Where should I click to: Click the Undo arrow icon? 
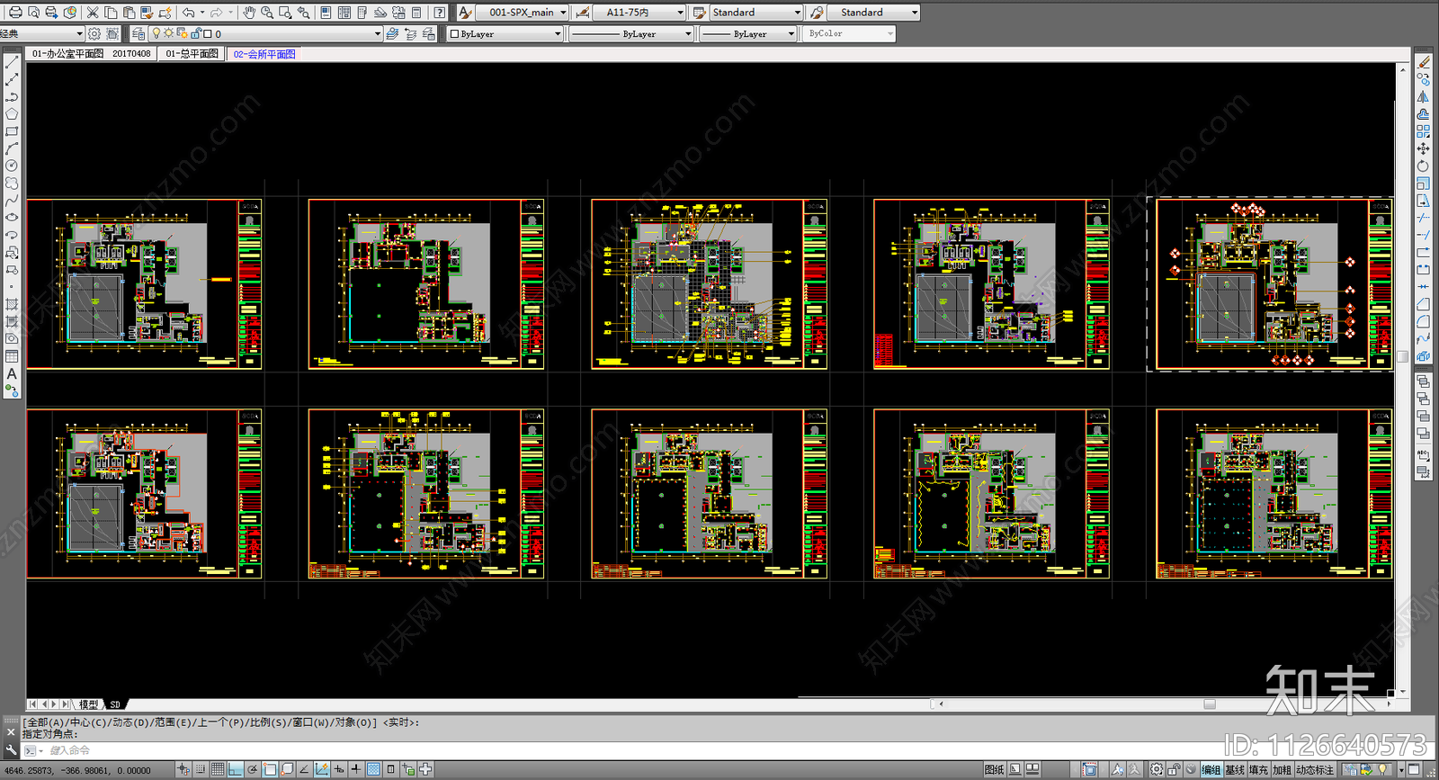tap(188, 13)
